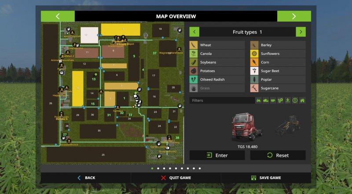352x194 pixels.
Task: Click the tip marker above Wagners Warehouse
Action: click(x=179, y=49)
